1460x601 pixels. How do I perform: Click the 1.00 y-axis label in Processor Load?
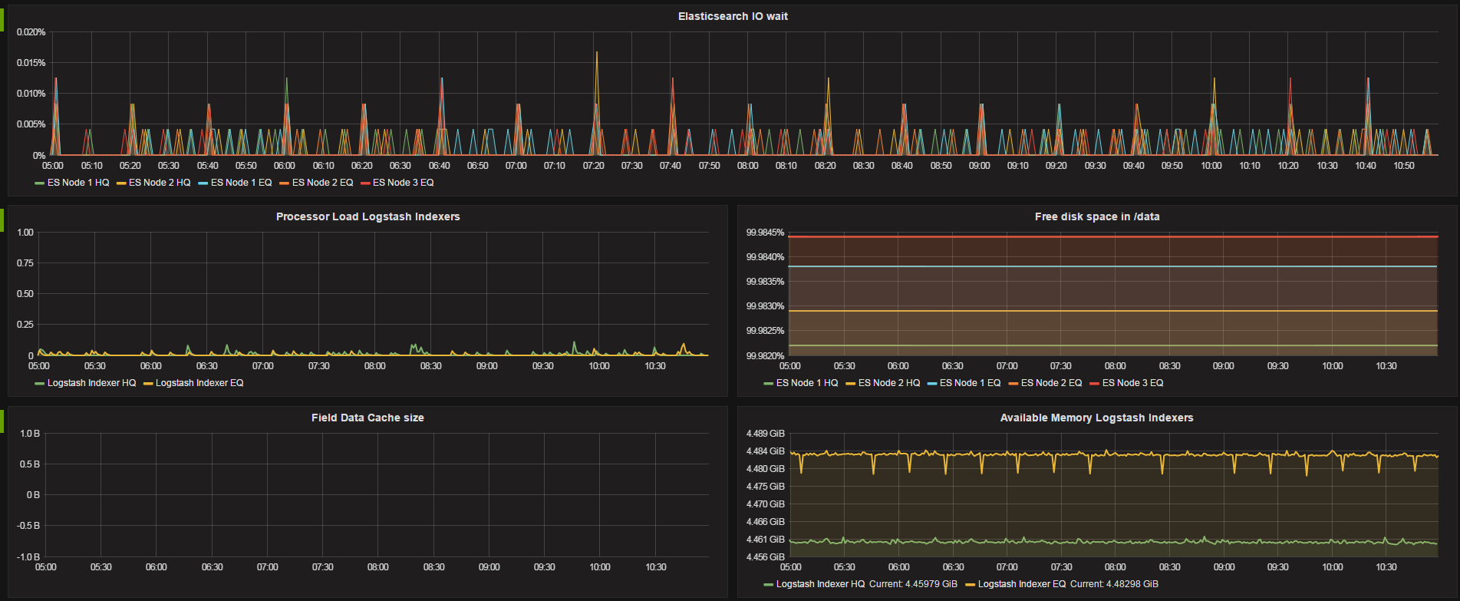click(x=25, y=233)
